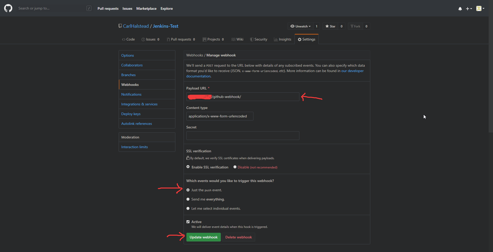This screenshot has width=493, height=252.
Task: Open Integrations & services settings
Action: (147, 104)
